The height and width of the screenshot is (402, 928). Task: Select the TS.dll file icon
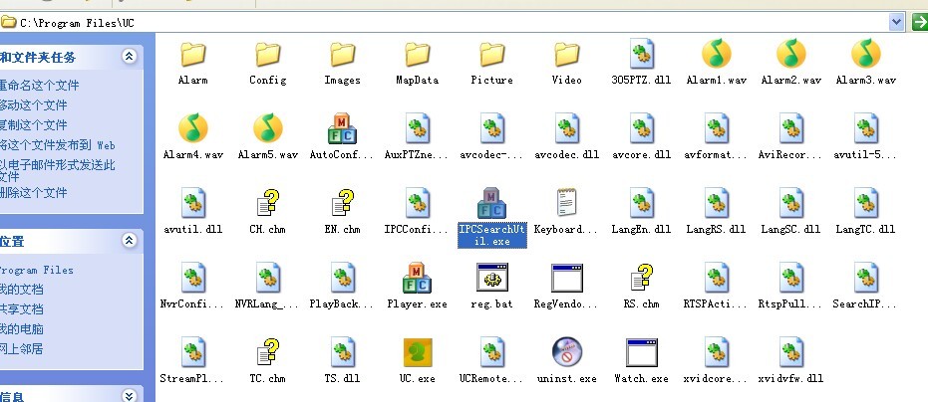coord(343,352)
